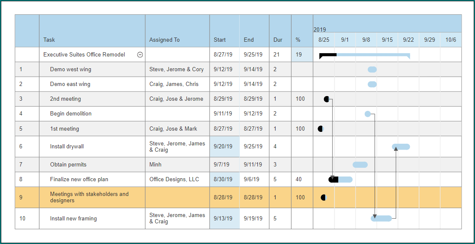Click Install drywall's start date 9/20/19

click(225, 147)
